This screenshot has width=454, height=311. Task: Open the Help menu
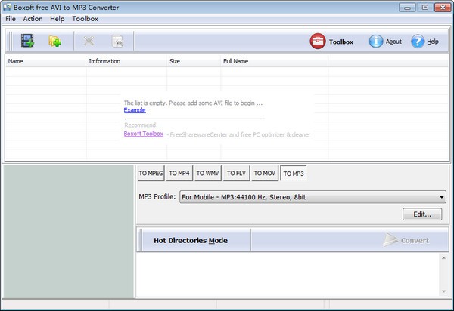pyautogui.click(x=57, y=19)
